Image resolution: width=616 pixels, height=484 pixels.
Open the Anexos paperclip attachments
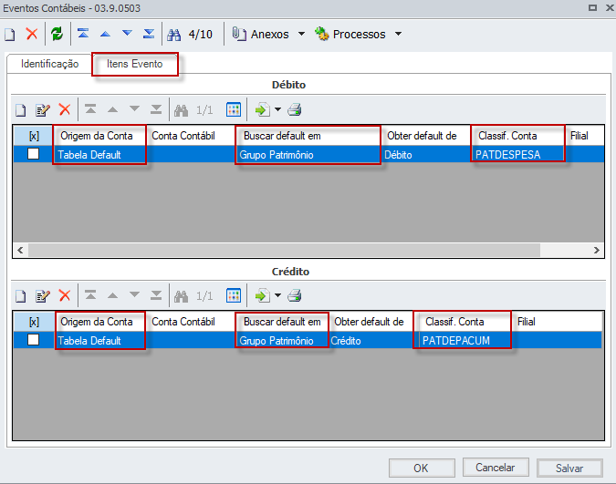coord(239,34)
